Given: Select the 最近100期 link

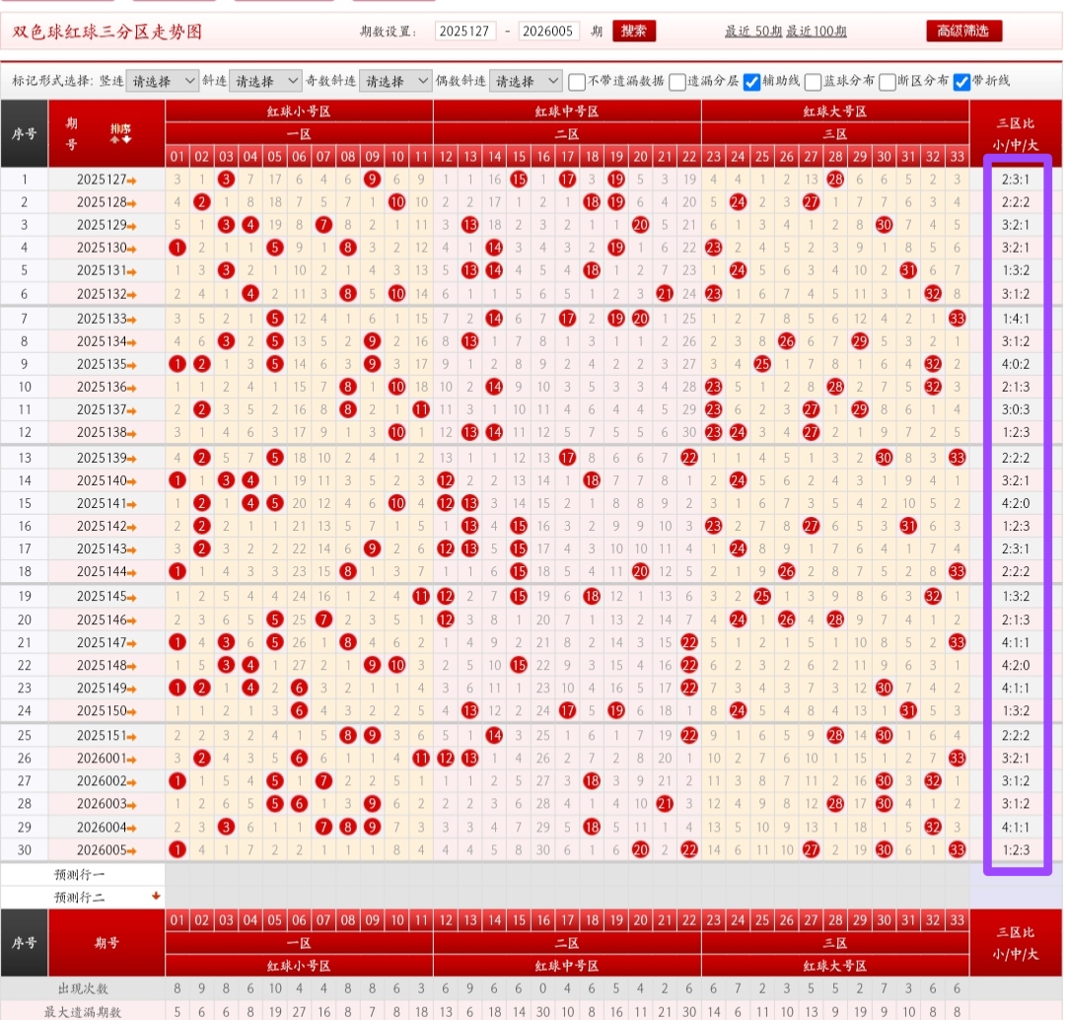Looking at the screenshot, I should point(816,32).
